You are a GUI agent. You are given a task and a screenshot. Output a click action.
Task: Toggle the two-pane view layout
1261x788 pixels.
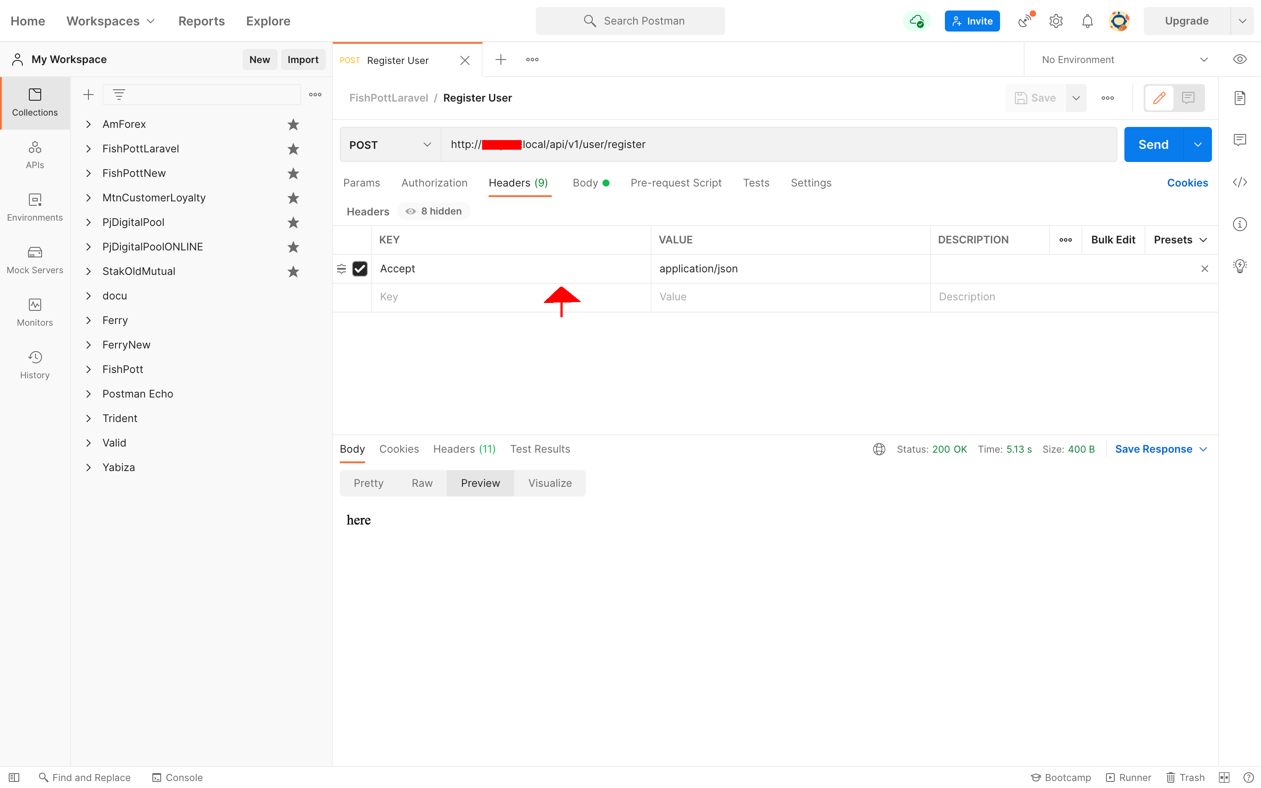1225,777
